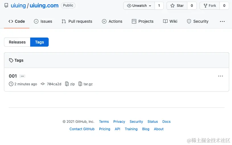Go to the Pull requests tab
232x145 pixels.
[x=77, y=21]
